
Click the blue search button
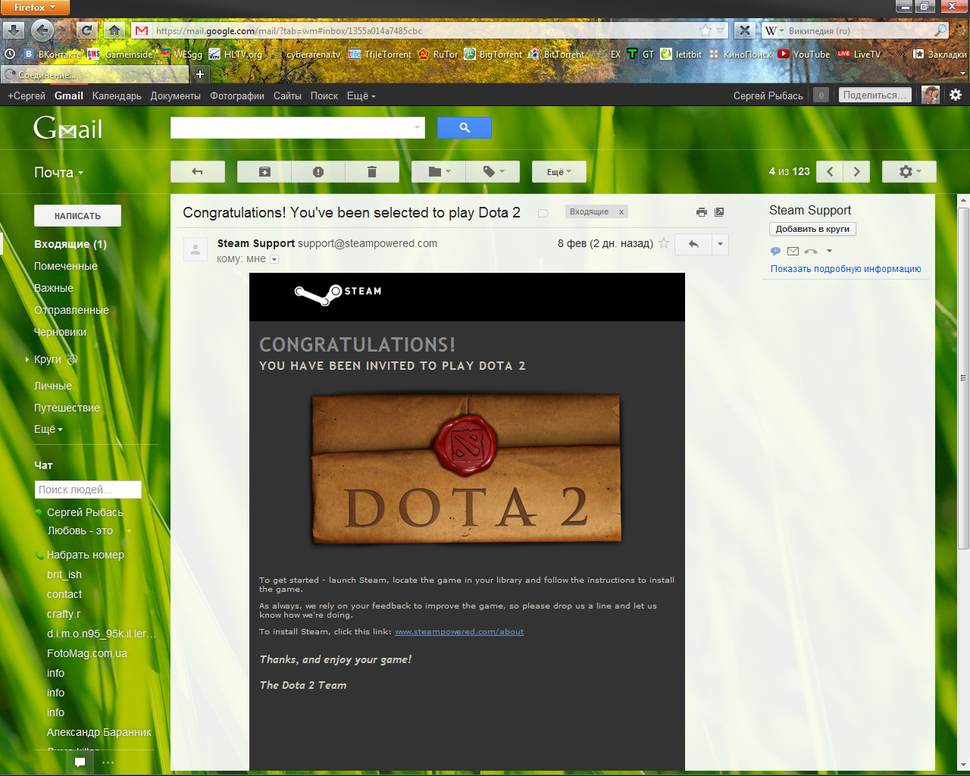(x=465, y=128)
